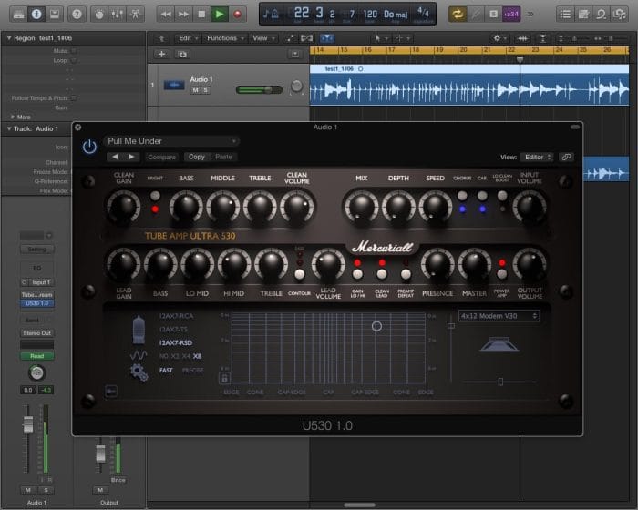
Task: Click the mic position circle on grid
Action: (x=376, y=326)
